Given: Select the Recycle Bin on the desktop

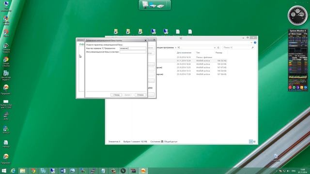Looking at the screenshot, I should coord(276,158).
